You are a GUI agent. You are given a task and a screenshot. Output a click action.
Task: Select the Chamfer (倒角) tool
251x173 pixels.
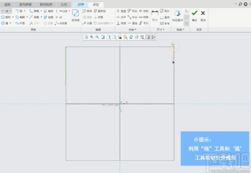point(34,17)
